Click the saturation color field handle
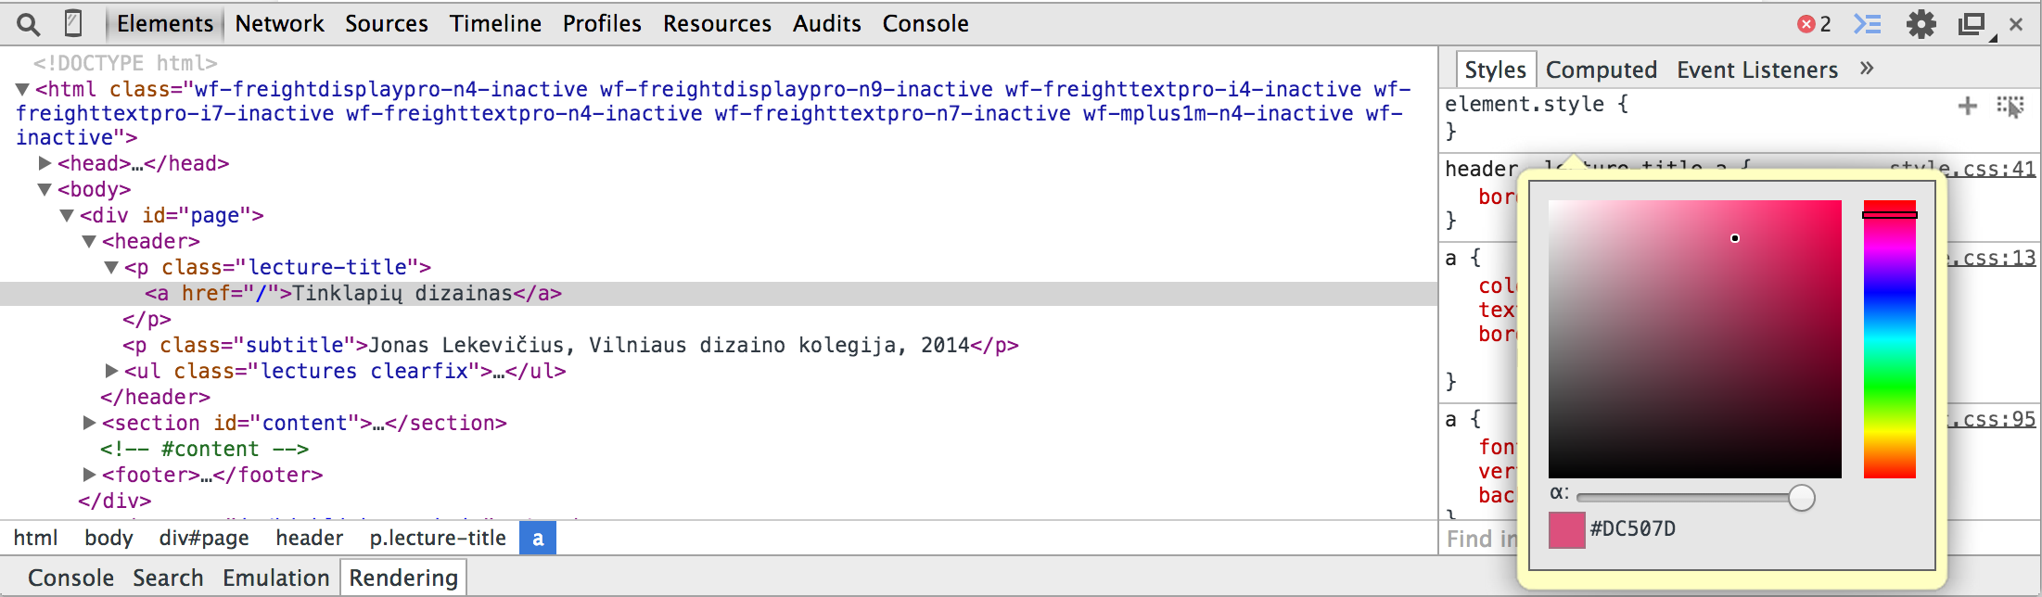Screen dimensions: 2042x597 tap(1735, 238)
